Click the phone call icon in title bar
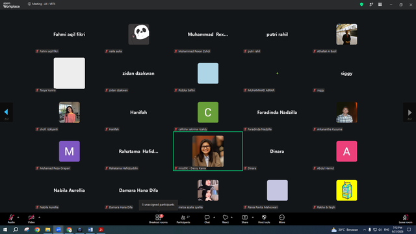 click(371, 5)
